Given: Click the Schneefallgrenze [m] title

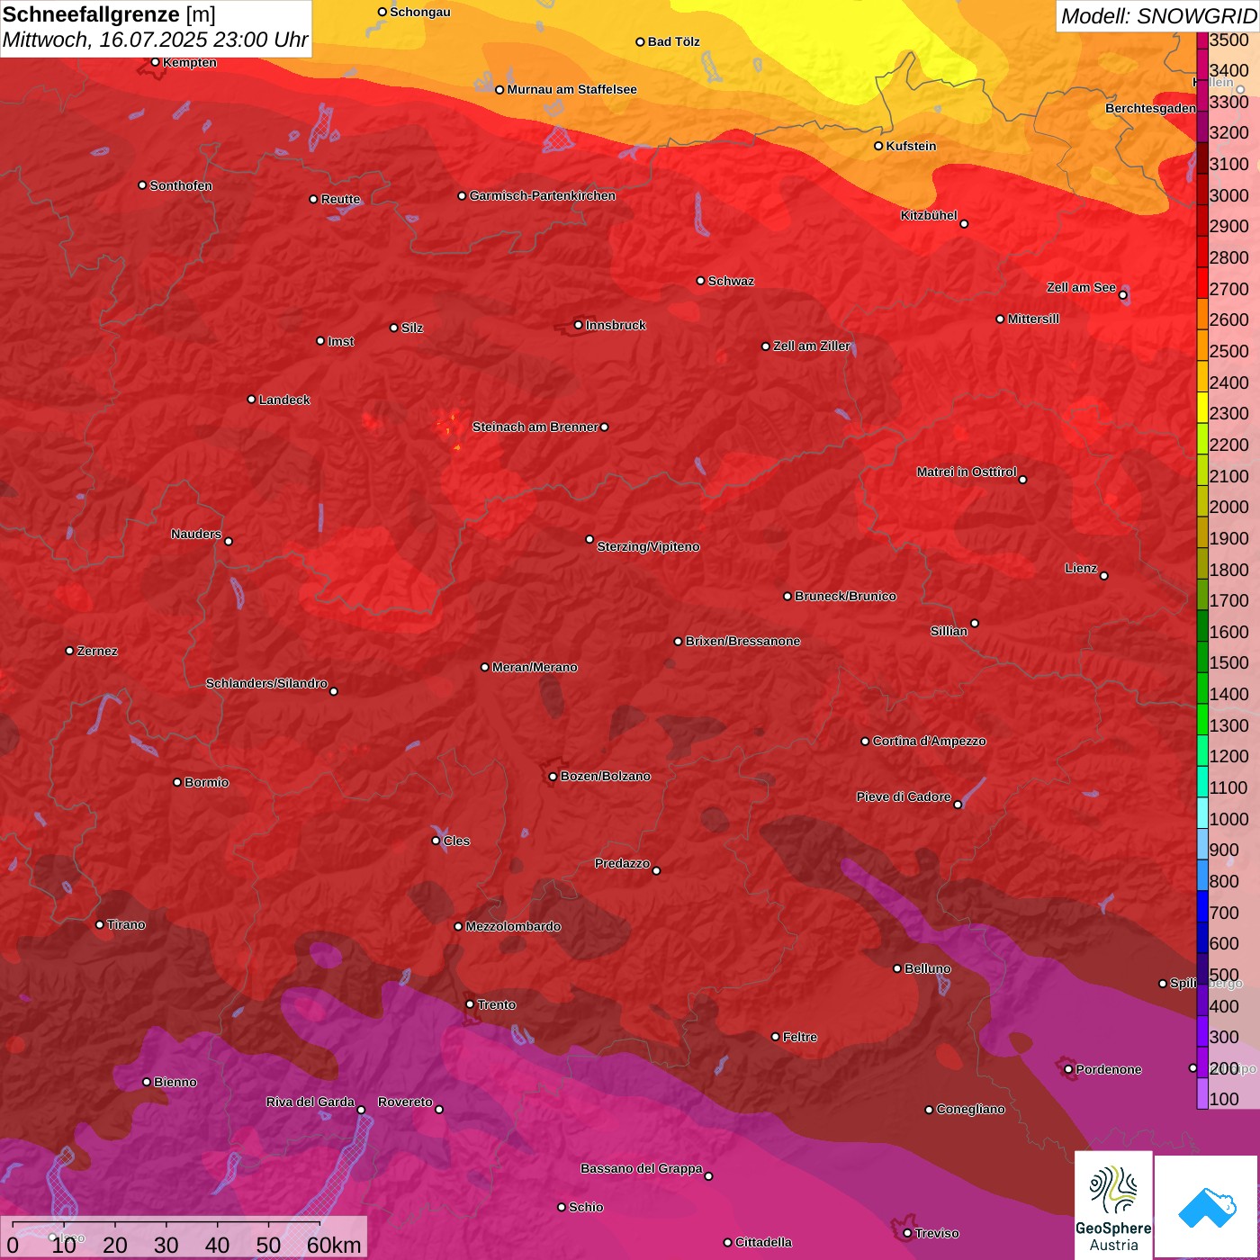Looking at the screenshot, I should pyautogui.click(x=109, y=14).
